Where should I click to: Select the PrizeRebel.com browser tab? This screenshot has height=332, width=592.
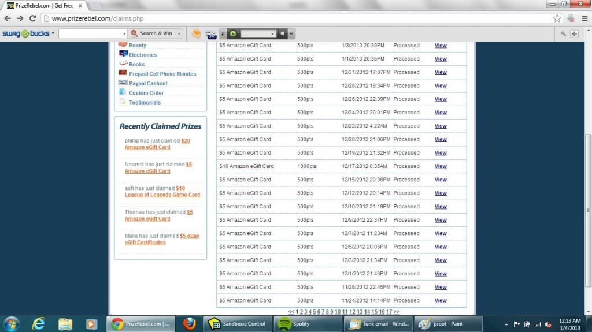tap(44, 6)
